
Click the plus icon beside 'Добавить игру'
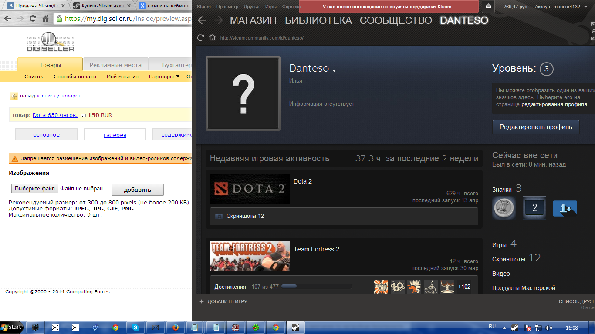click(x=201, y=301)
